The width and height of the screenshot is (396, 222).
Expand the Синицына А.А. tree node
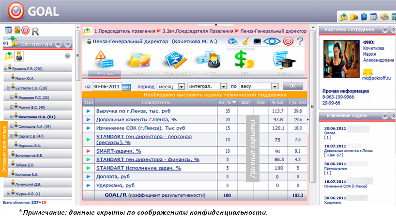(12, 126)
